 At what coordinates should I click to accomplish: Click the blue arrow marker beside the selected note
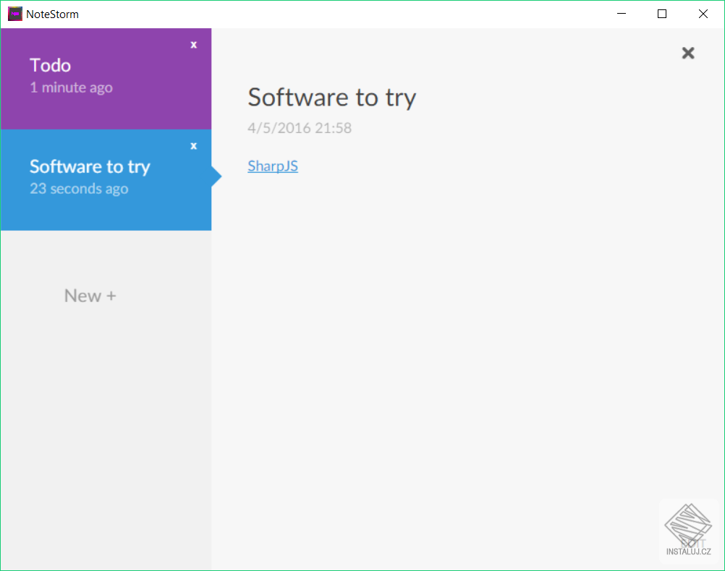(x=215, y=175)
